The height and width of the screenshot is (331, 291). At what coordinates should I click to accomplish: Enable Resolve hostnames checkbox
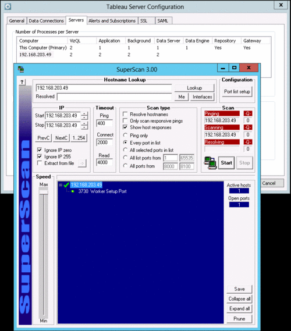click(x=125, y=114)
